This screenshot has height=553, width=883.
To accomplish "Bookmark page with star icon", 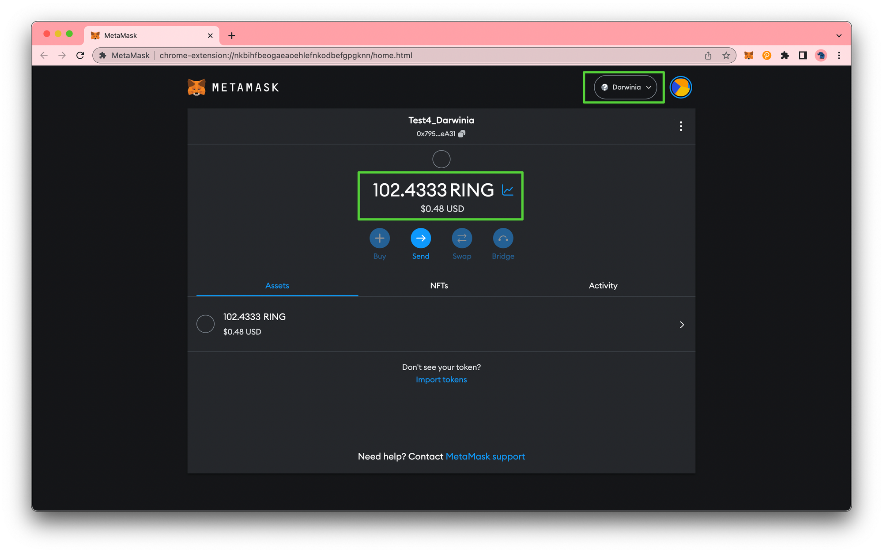I will click(726, 56).
